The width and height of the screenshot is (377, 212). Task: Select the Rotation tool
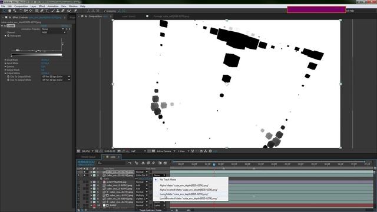(x=21, y=11)
